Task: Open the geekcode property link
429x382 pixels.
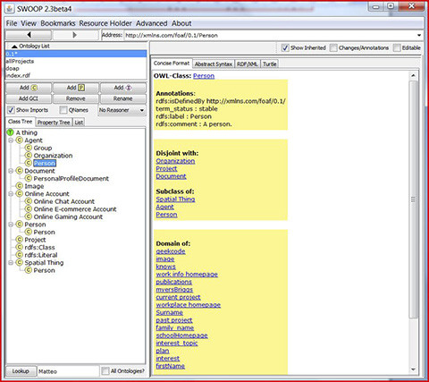Action: (171, 251)
